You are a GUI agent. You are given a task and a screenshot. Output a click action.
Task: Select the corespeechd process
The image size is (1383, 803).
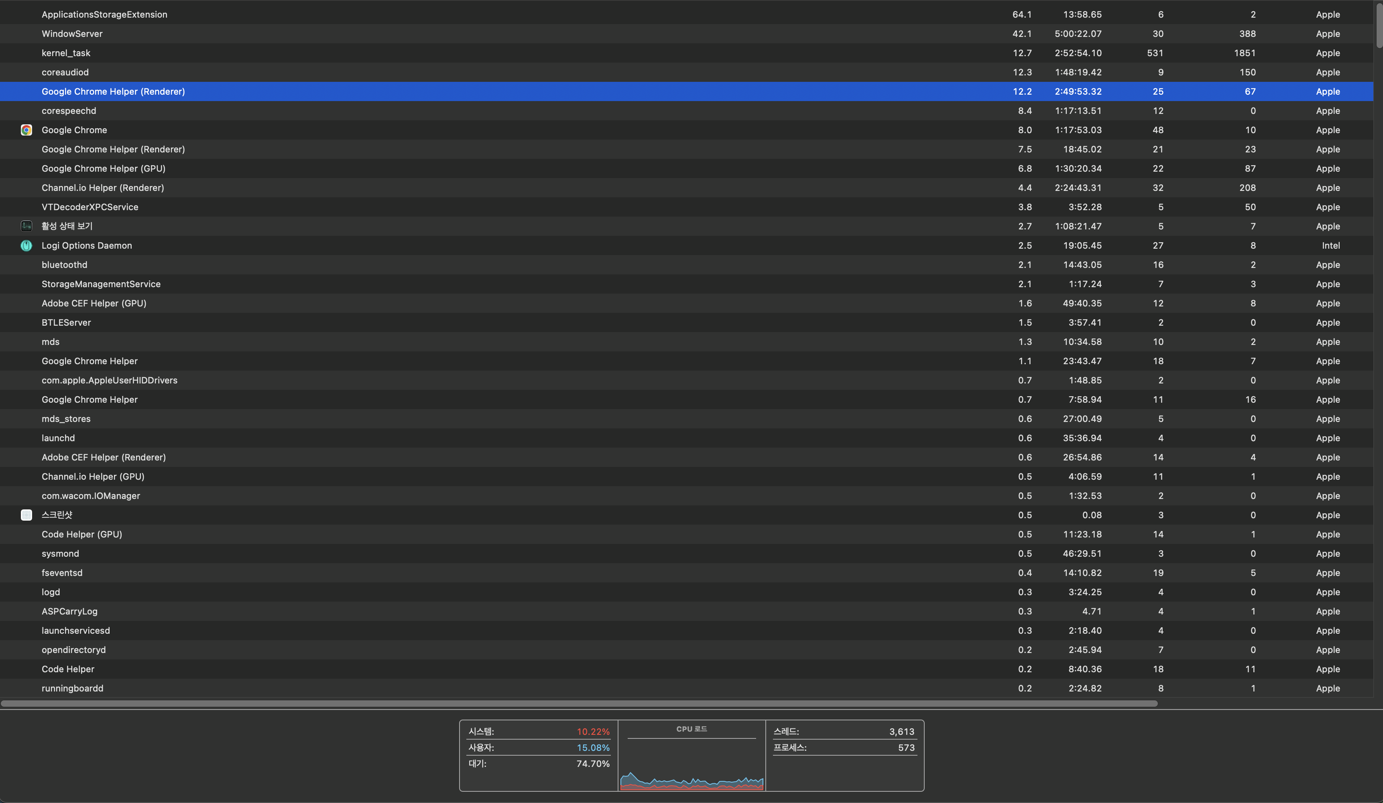[687, 111]
